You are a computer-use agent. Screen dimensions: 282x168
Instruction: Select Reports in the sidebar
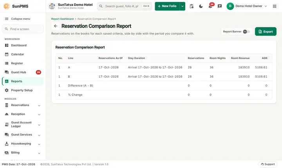(x=23, y=81)
